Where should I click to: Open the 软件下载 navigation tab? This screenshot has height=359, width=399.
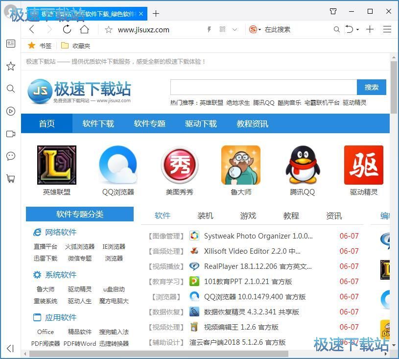(x=98, y=123)
